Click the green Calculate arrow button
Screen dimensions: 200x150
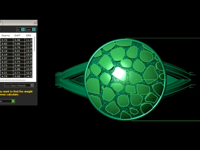(13, 101)
